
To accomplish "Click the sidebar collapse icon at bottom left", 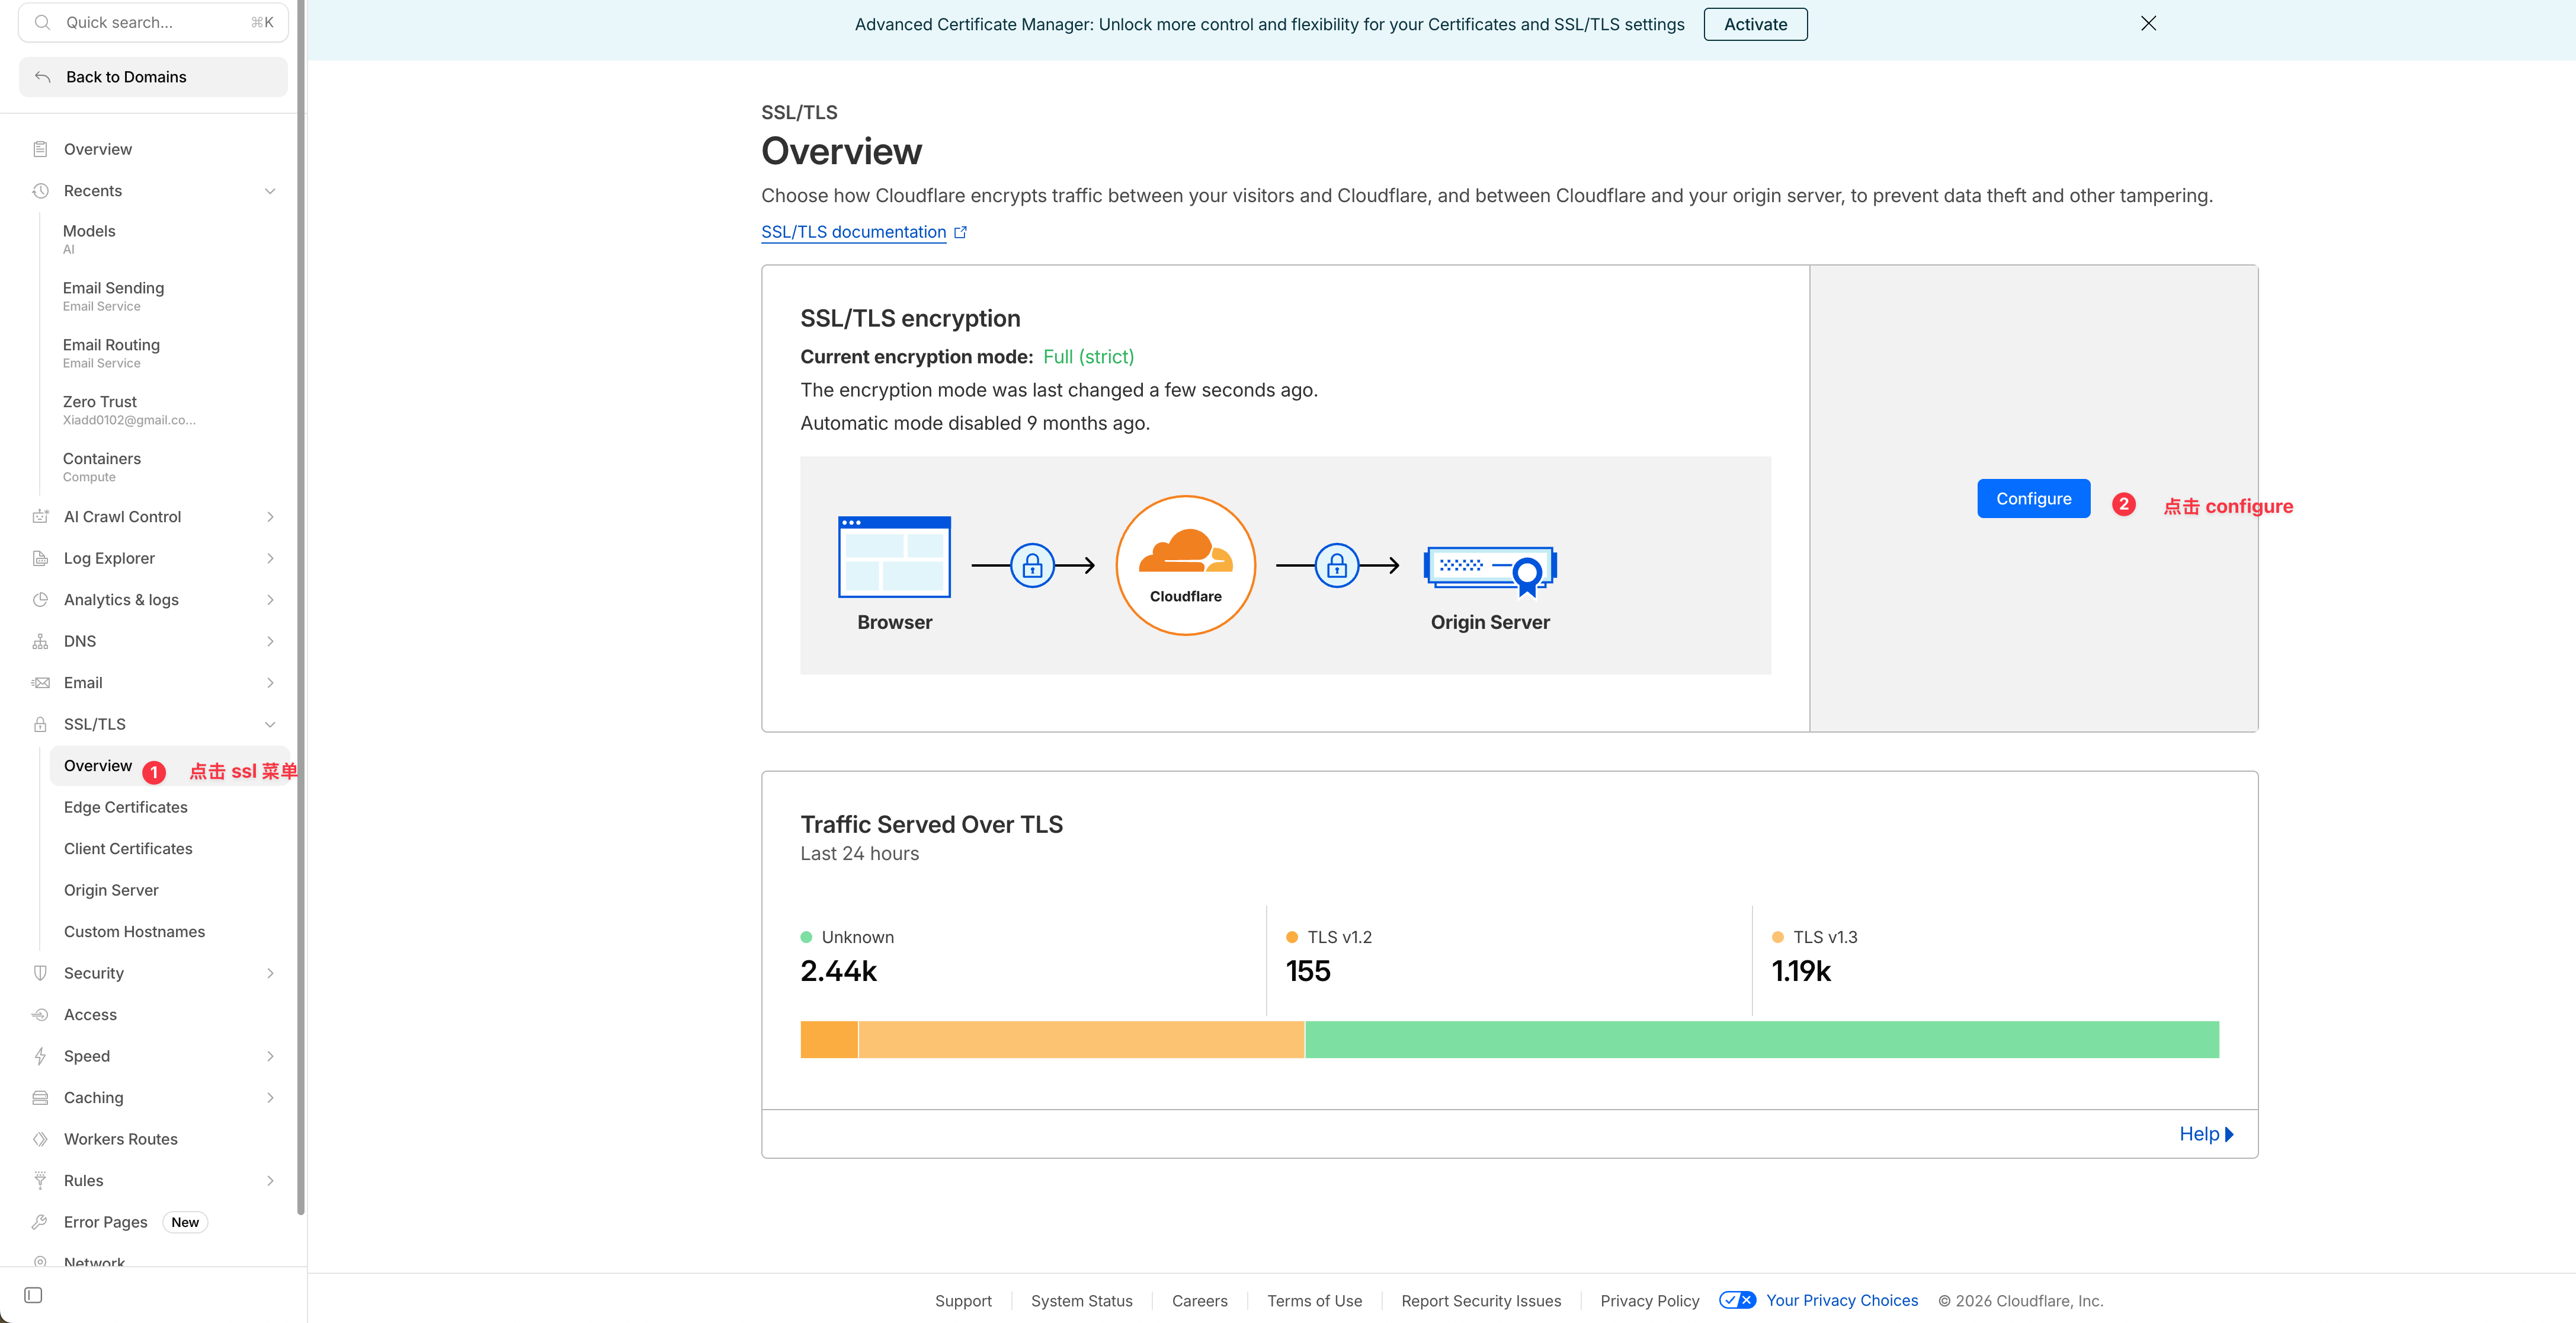I will click(x=33, y=1295).
